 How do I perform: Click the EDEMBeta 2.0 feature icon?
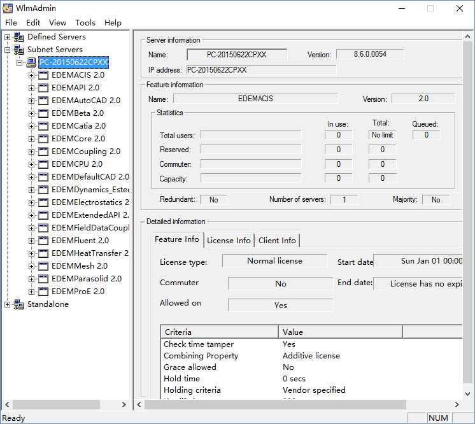pyautogui.click(x=43, y=113)
